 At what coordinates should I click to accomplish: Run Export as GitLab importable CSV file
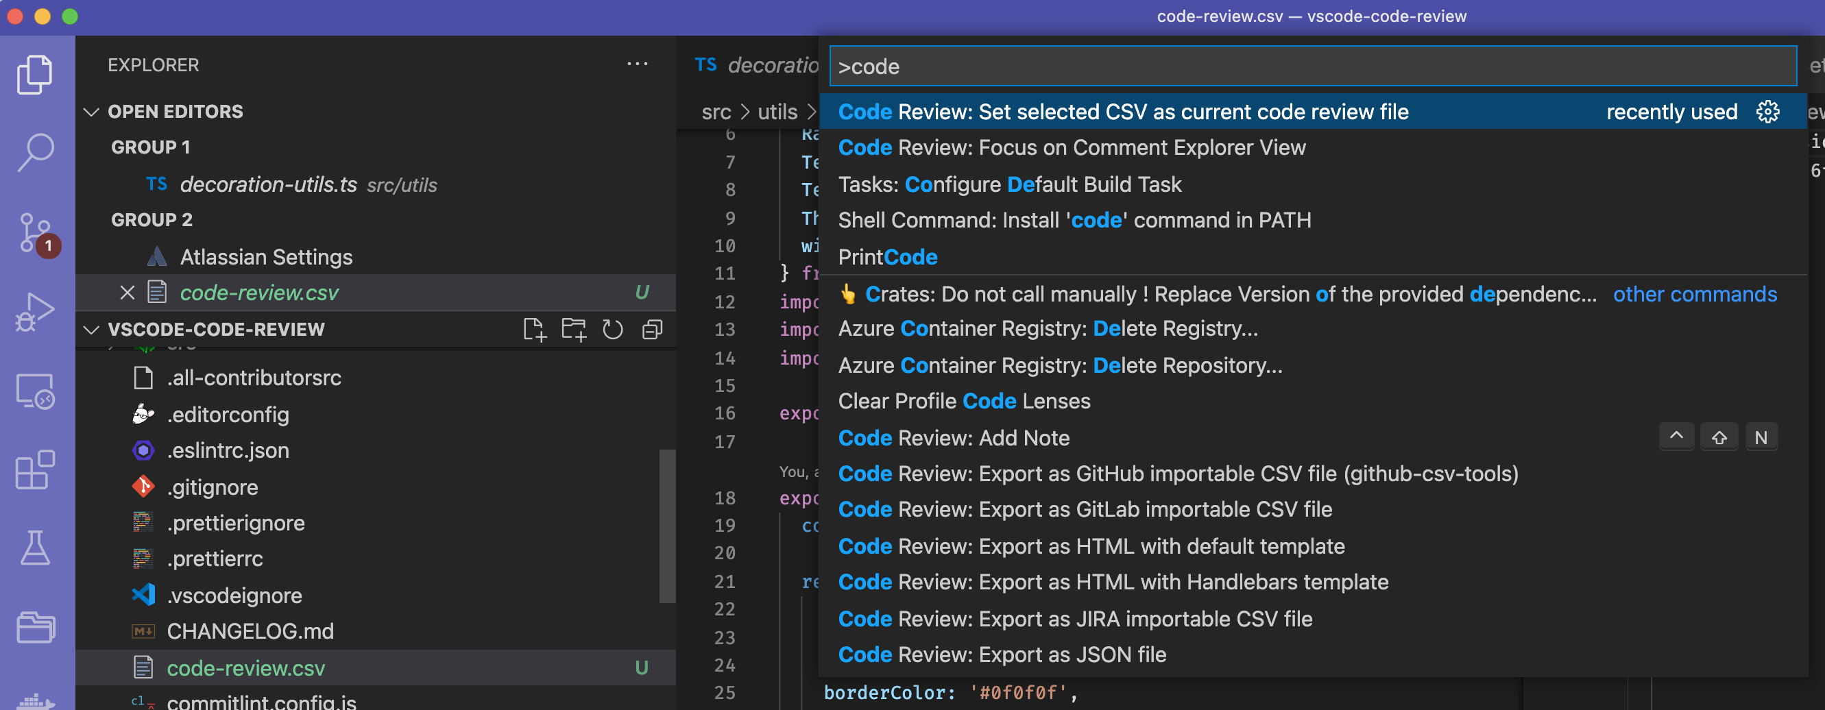tap(1313, 510)
